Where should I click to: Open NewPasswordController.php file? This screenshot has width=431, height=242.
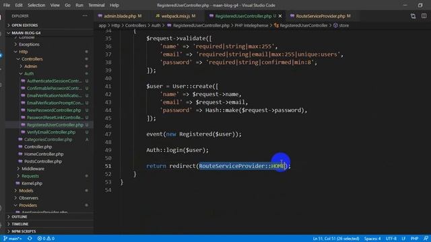point(54,110)
